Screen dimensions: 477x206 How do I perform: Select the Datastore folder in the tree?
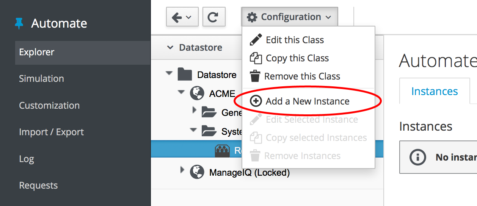[217, 75]
